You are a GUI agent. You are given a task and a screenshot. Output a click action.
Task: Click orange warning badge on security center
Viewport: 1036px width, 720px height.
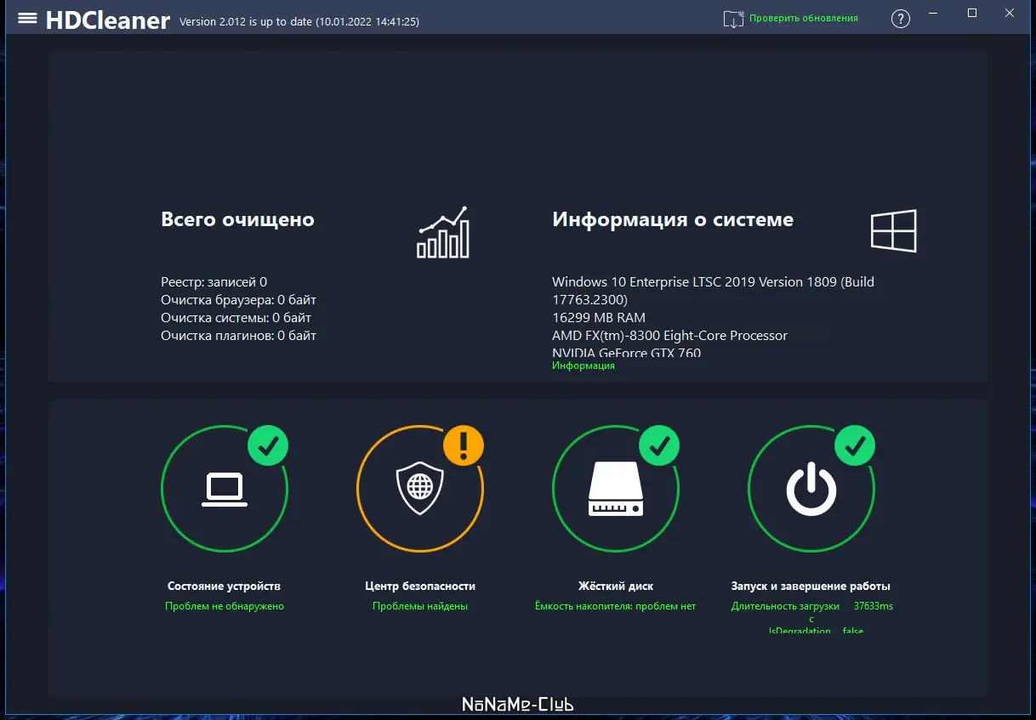pos(464,445)
